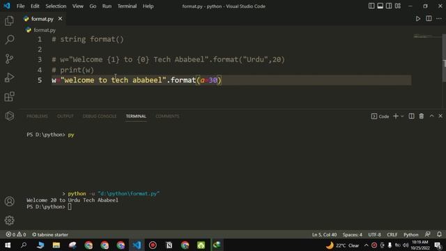Open editor More Actions menu
This screenshot has width=446, height=251.
click(x=439, y=19)
